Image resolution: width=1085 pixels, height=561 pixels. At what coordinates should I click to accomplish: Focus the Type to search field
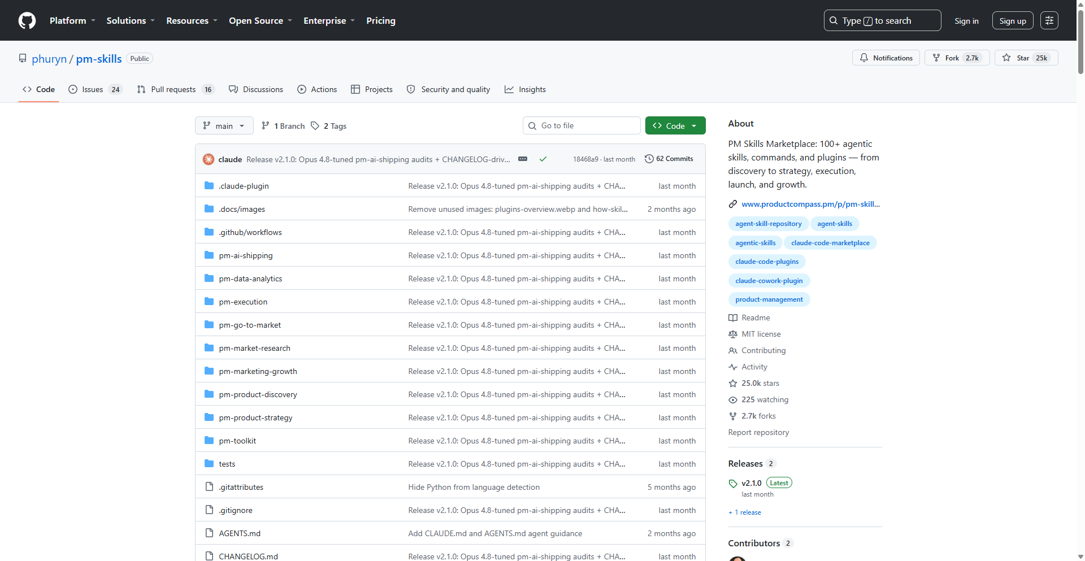point(882,21)
